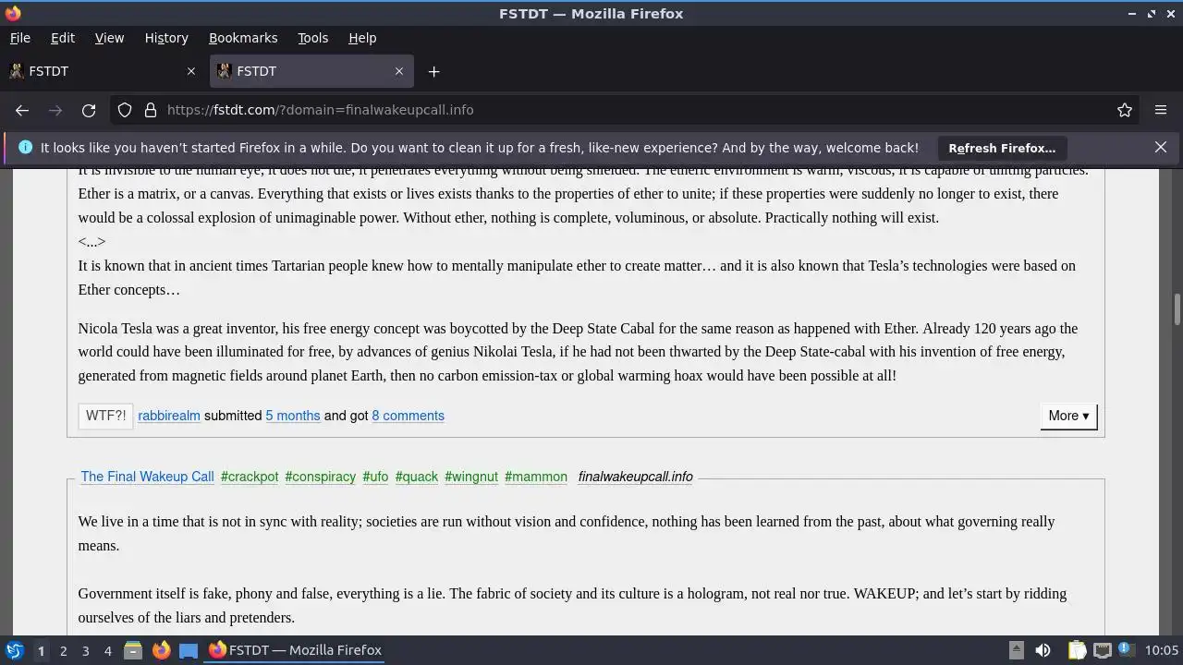Click the grayed forward navigation arrow
This screenshot has width=1183, height=665.
55,110
